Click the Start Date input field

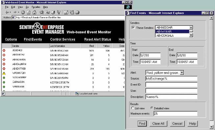pos(150,55)
